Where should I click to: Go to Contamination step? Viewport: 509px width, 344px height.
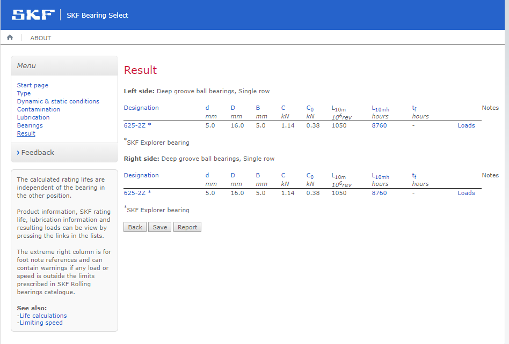click(x=38, y=109)
